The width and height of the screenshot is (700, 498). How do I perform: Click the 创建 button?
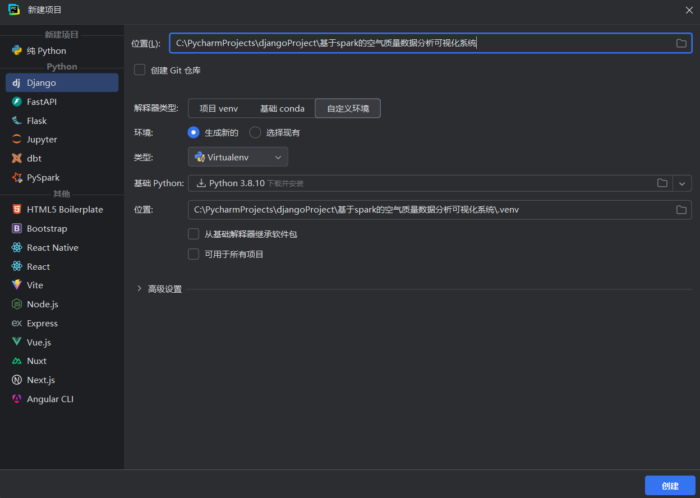click(x=670, y=486)
